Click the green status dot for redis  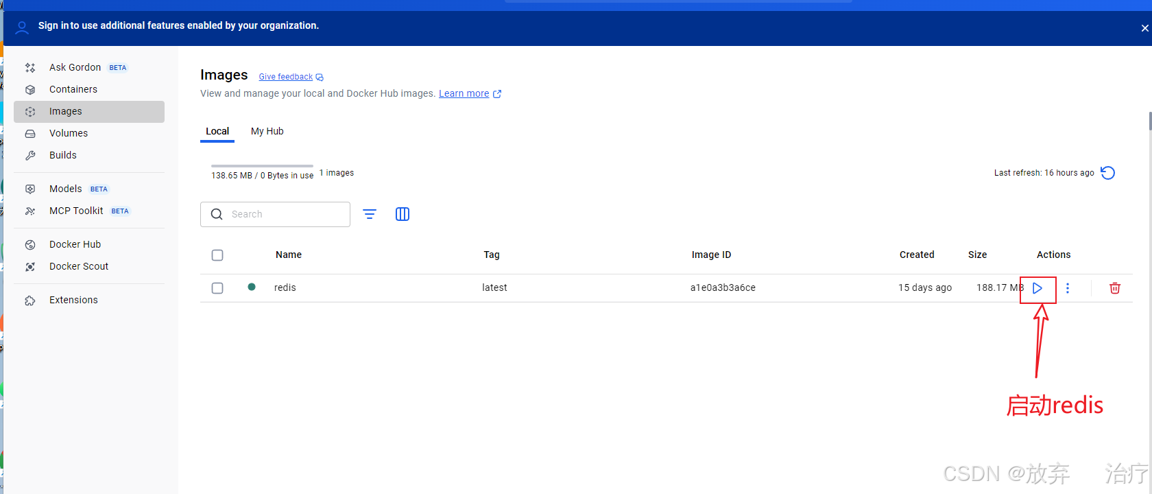click(x=252, y=287)
